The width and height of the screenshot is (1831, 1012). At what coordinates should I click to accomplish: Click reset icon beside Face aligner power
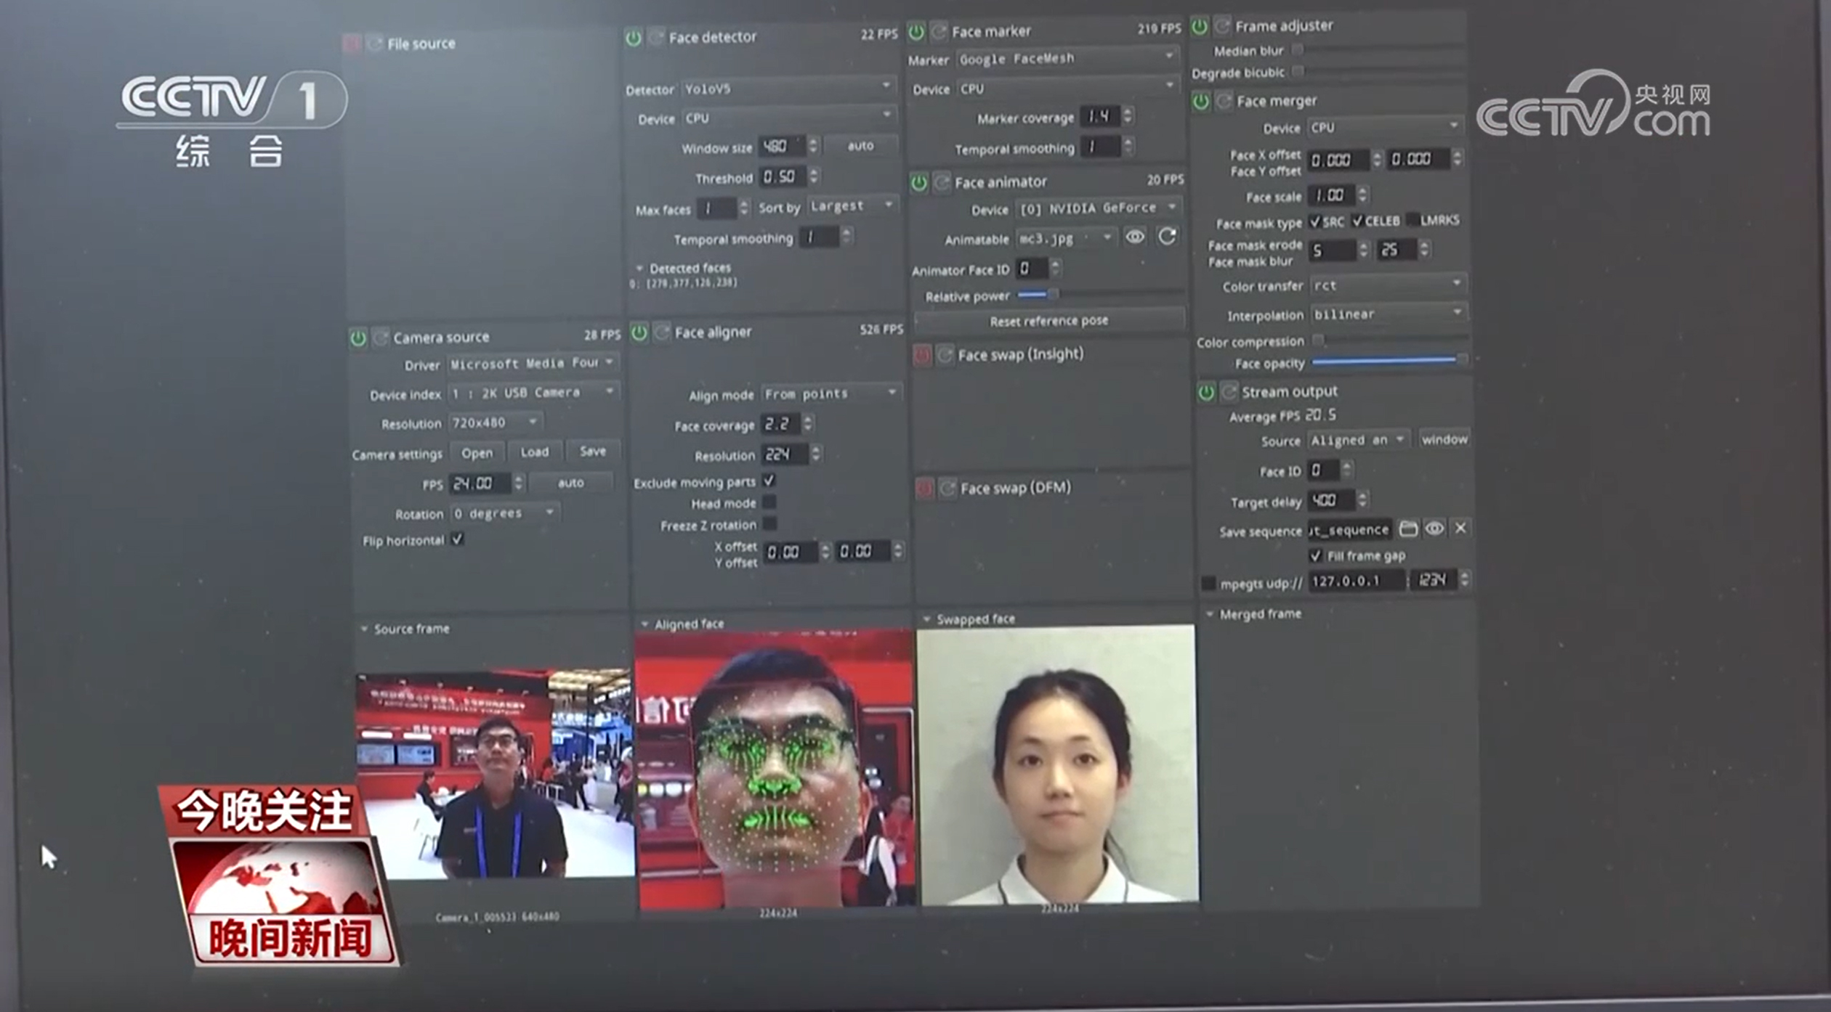pos(661,332)
